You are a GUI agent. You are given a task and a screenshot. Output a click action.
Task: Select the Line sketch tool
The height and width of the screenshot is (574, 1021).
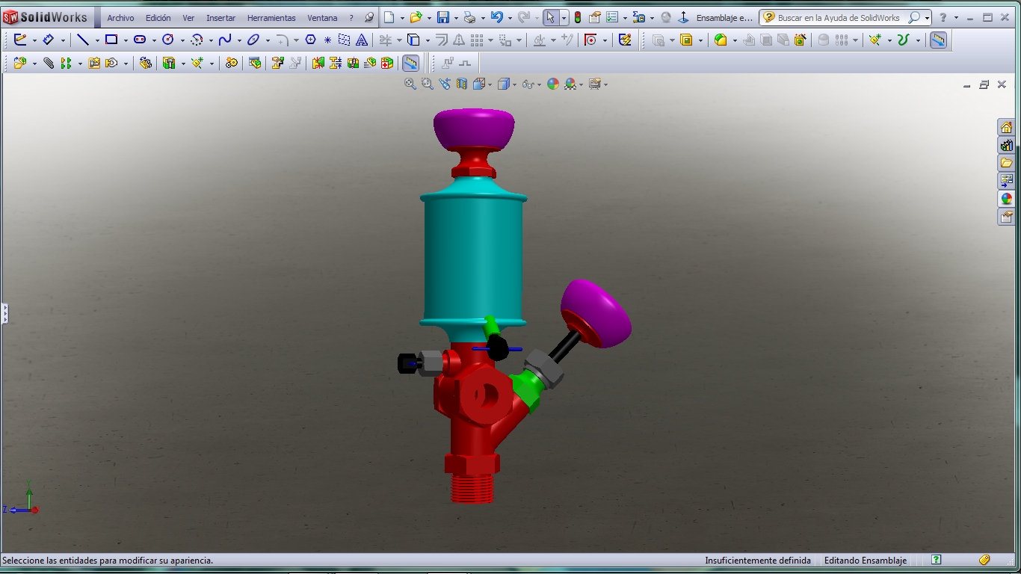pyautogui.click(x=83, y=40)
